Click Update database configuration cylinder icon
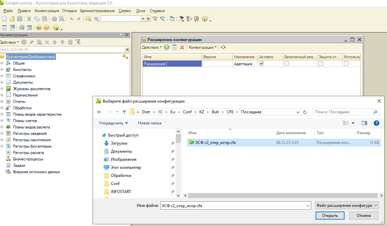Viewport: 387px width, 226px height. point(22,28)
